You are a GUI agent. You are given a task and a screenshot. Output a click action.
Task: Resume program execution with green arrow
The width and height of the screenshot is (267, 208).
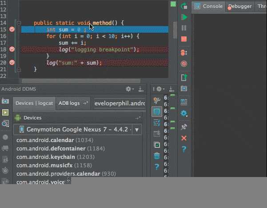184,17
